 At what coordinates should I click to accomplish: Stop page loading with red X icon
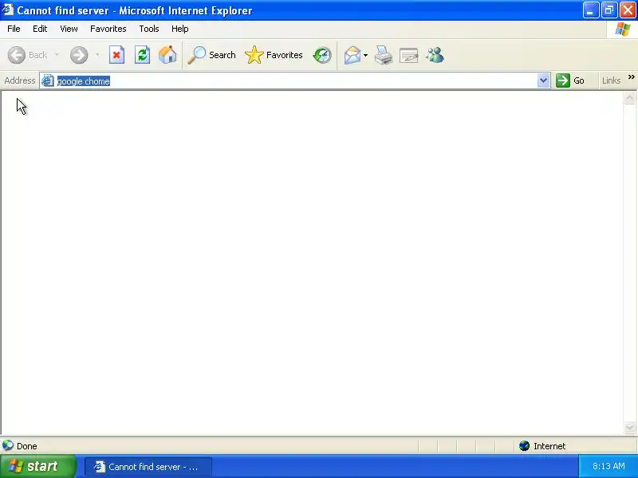click(x=116, y=55)
